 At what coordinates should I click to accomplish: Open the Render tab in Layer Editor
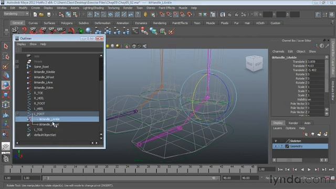pos(293,123)
